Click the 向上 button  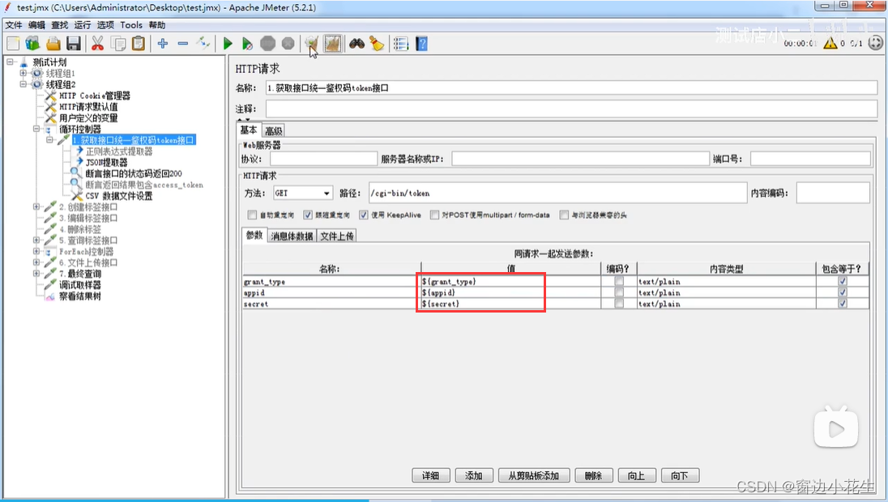[x=636, y=475]
